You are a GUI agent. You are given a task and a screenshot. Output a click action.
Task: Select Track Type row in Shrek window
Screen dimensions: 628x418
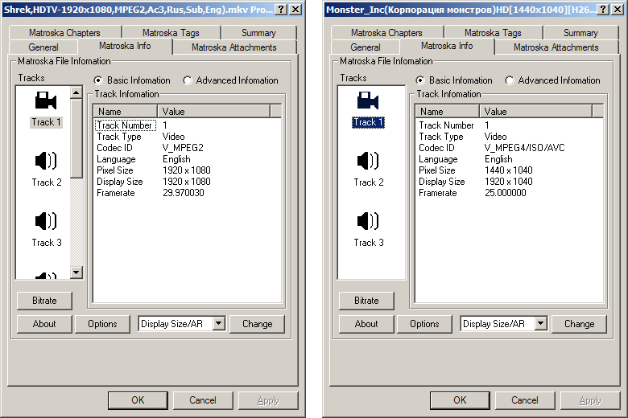click(187, 137)
